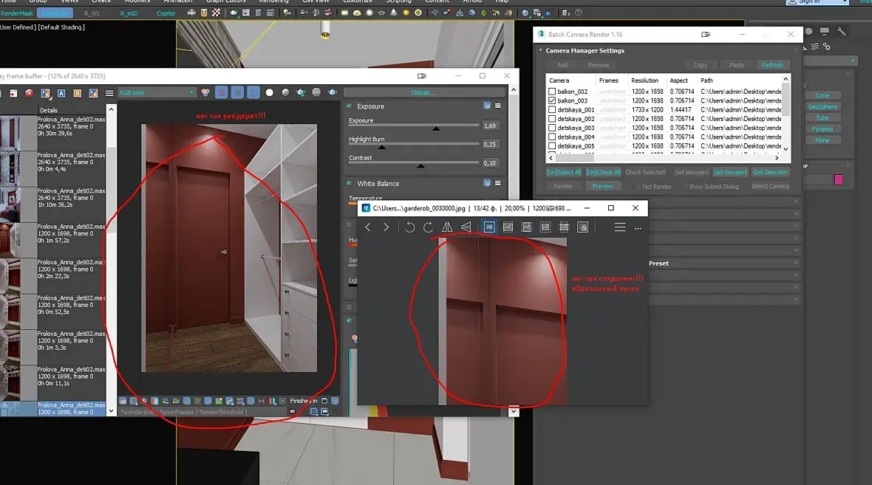Collapse the Exposure section with the chevron
This screenshot has width=872, height=485.
(x=487, y=106)
